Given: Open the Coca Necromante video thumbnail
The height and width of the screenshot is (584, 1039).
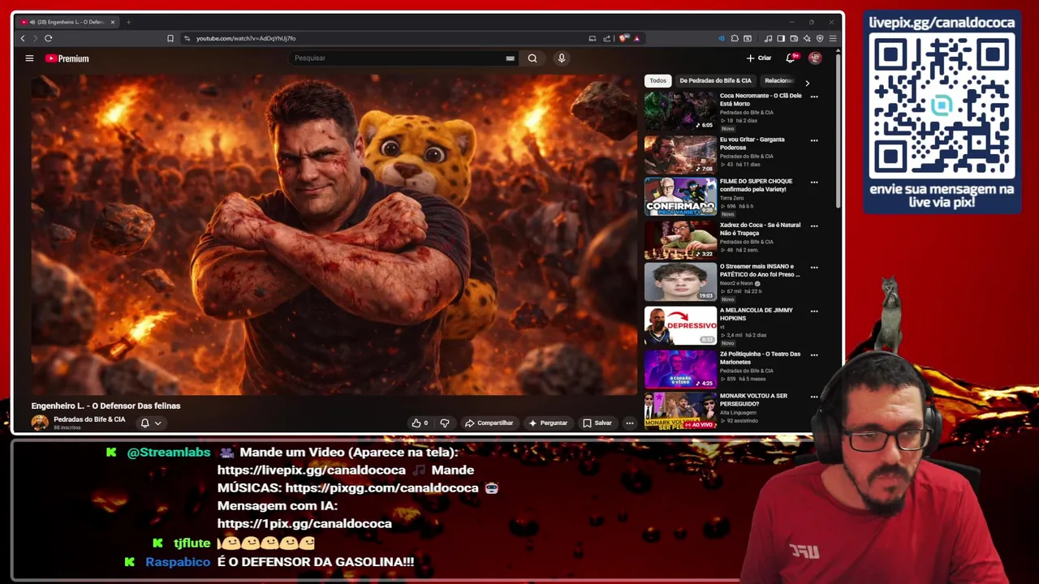Looking at the screenshot, I should pos(680,111).
